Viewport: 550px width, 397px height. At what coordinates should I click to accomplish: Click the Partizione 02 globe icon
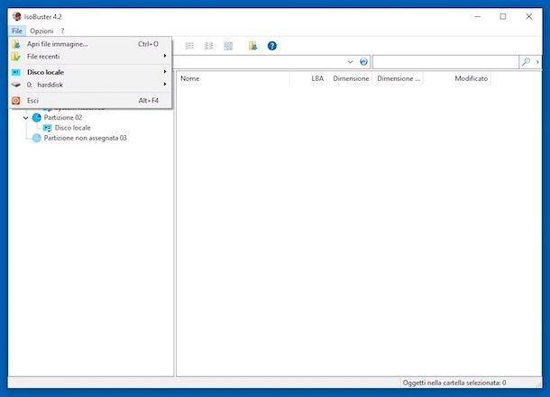(36, 118)
